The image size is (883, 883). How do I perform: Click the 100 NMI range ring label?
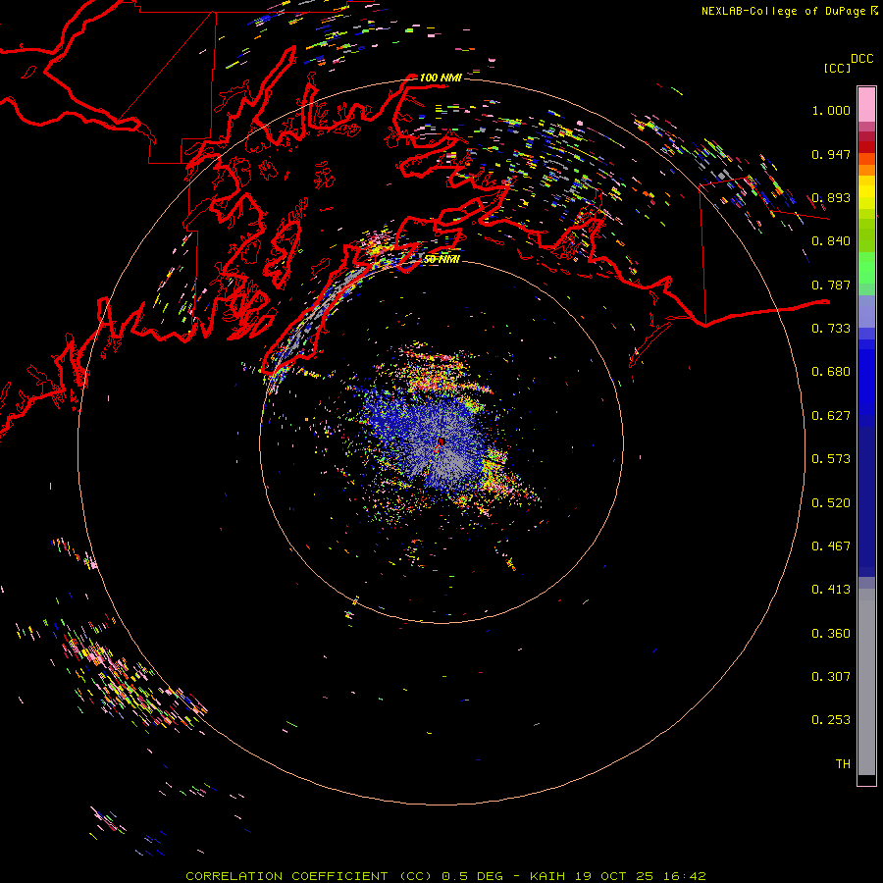[441, 78]
